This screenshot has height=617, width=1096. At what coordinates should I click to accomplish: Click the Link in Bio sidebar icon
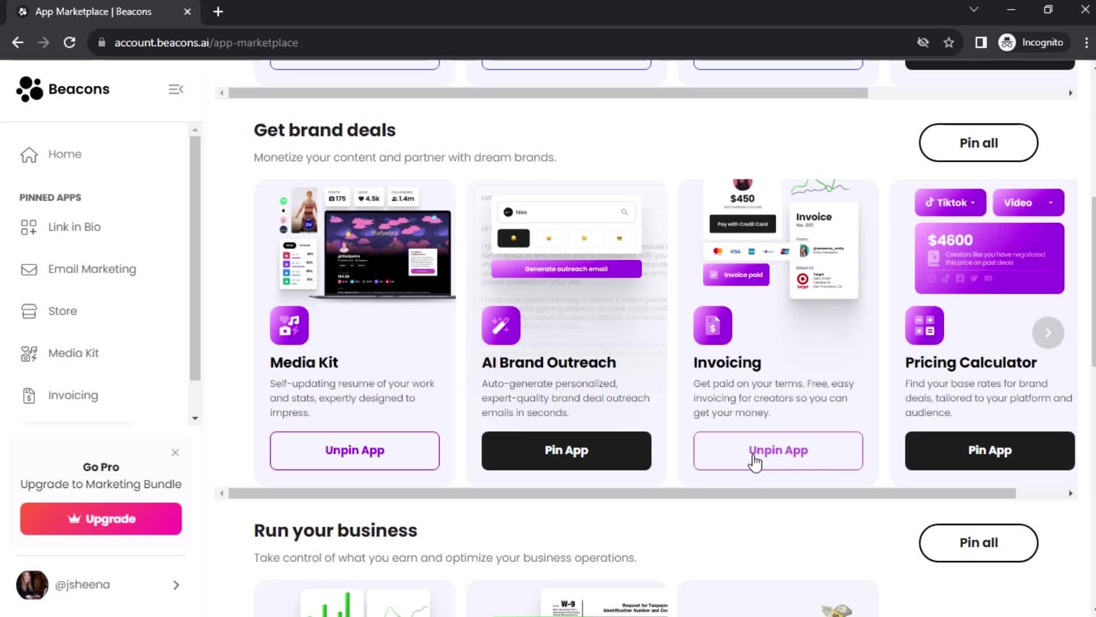click(29, 227)
